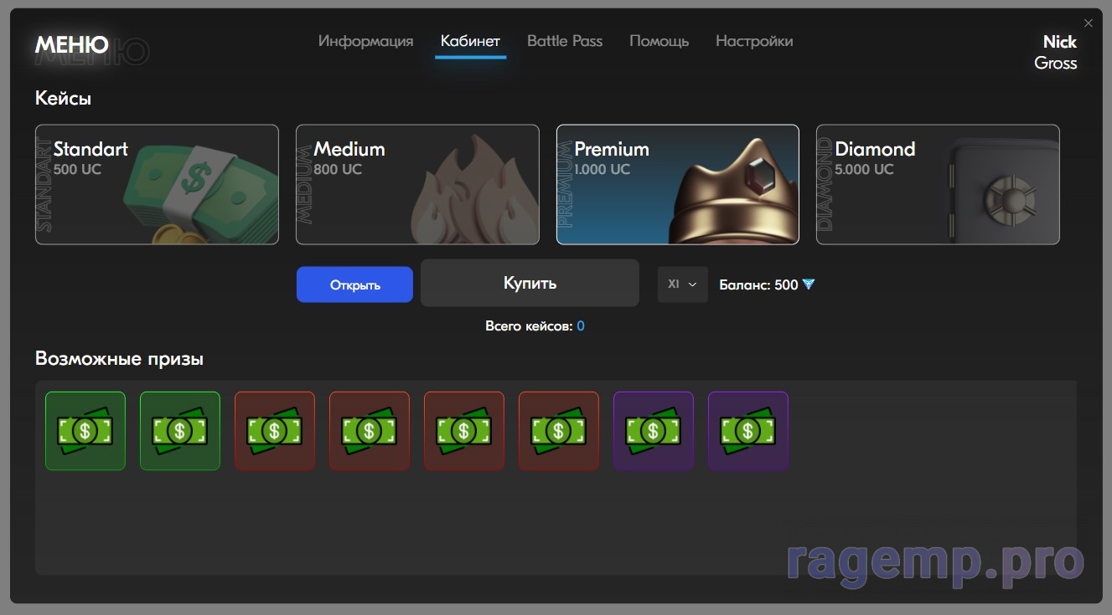1112x615 pixels.
Task: Open the Battle Pass tab
Action: click(565, 41)
